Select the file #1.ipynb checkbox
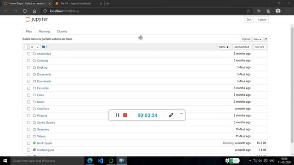294x165 pixels. coord(28,143)
